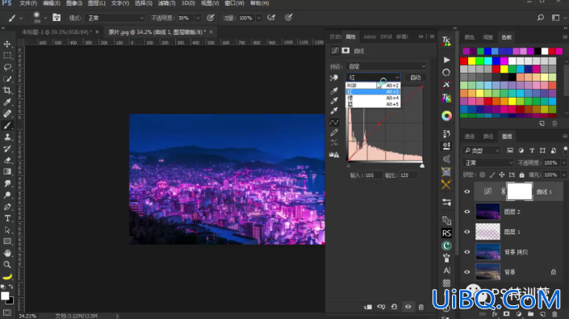Select the Rectangular Marquee tool
Viewport: 569px width, 319px height.
click(7, 56)
